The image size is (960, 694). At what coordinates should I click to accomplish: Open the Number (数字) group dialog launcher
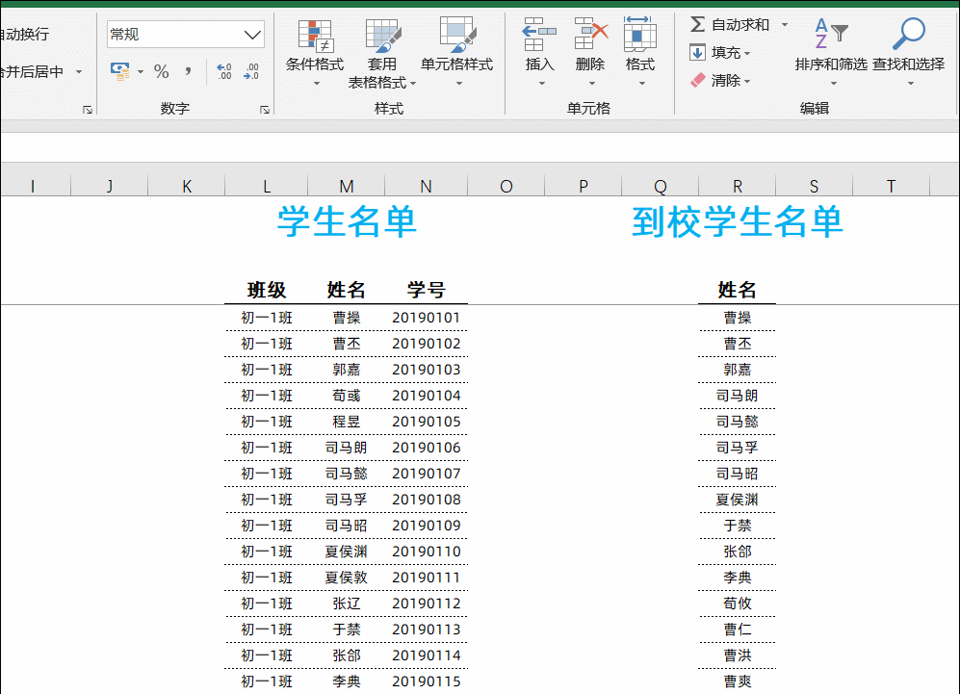click(x=265, y=110)
